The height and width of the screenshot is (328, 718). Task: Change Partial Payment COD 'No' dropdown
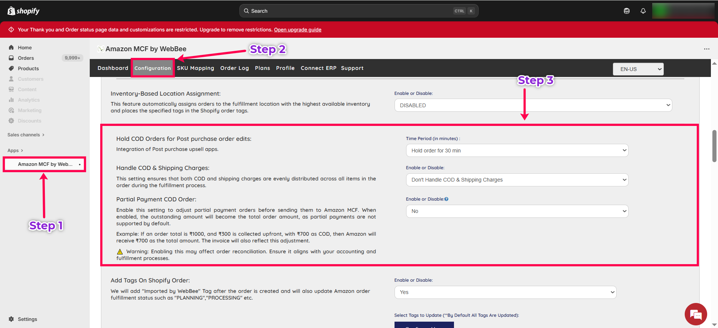click(517, 211)
